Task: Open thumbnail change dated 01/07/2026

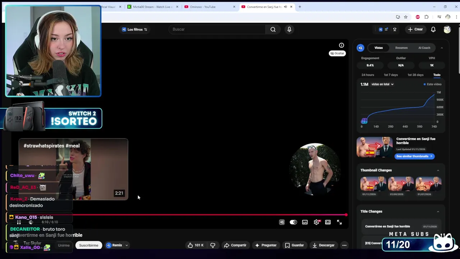Action: (428, 184)
